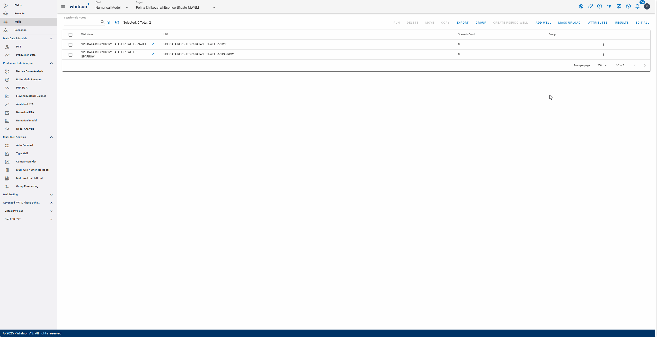Open the wells filter funnel icon
Image resolution: width=657 pixels, height=337 pixels.
tap(109, 23)
